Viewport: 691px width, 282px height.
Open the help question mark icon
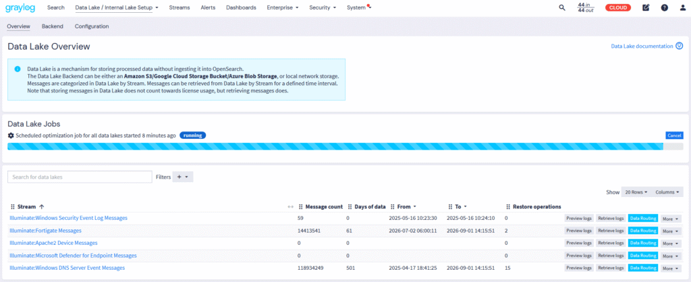664,7
